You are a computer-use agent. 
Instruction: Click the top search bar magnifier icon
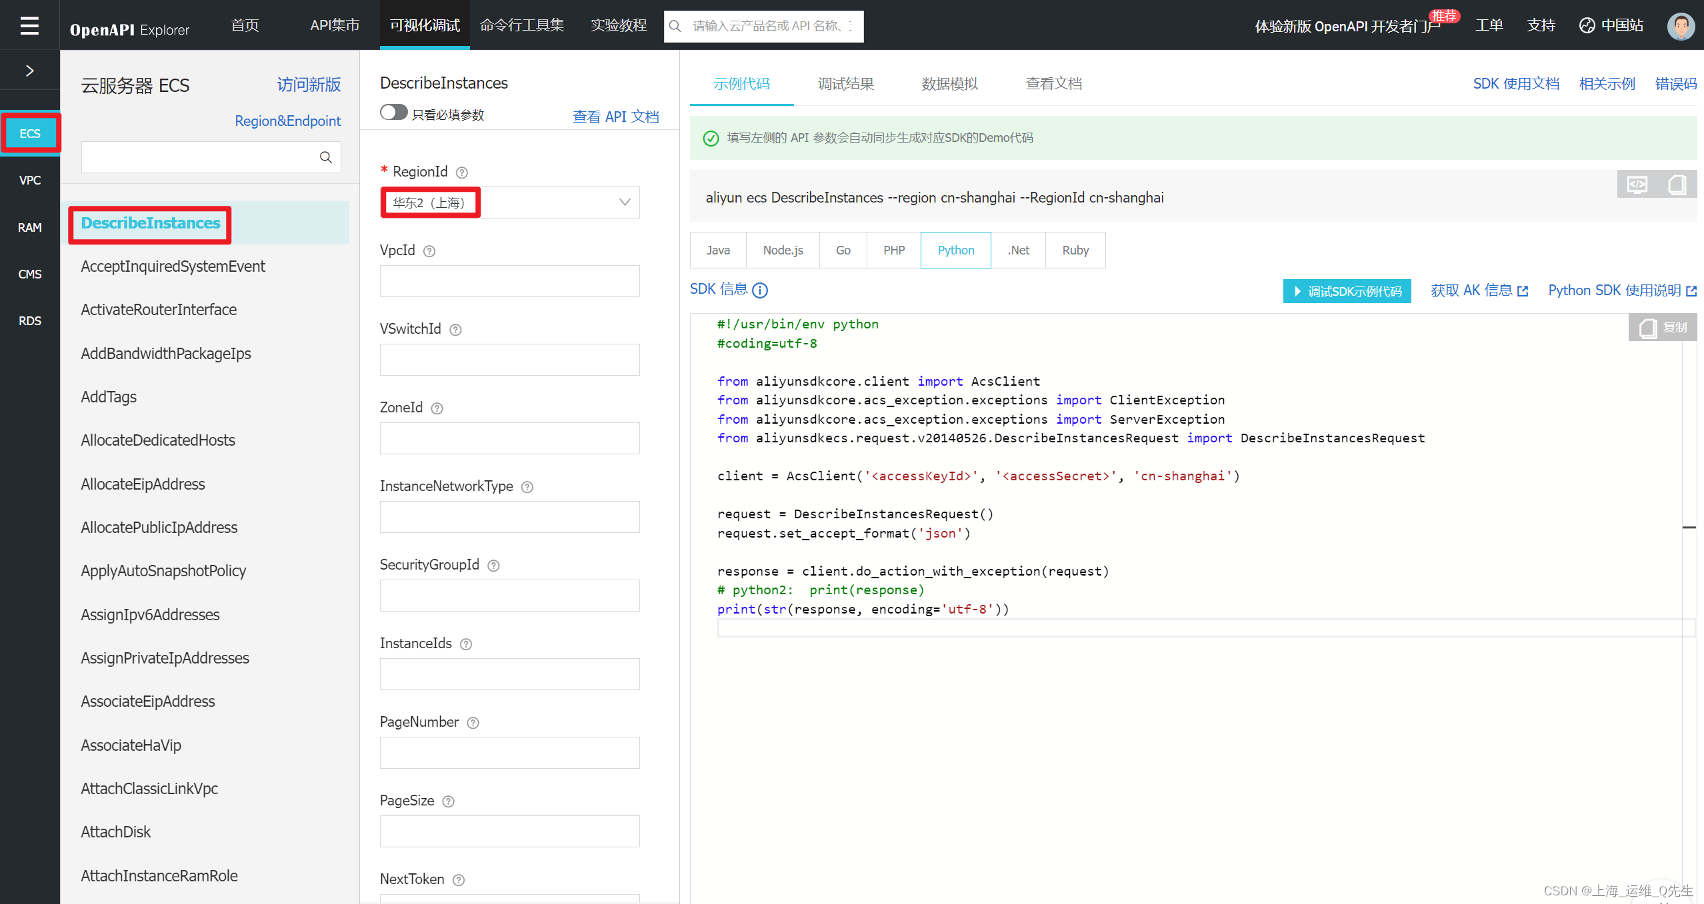point(675,26)
